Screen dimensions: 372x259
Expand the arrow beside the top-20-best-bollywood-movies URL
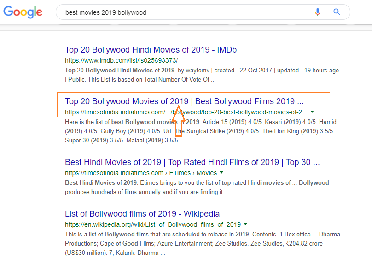pos(312,112)
